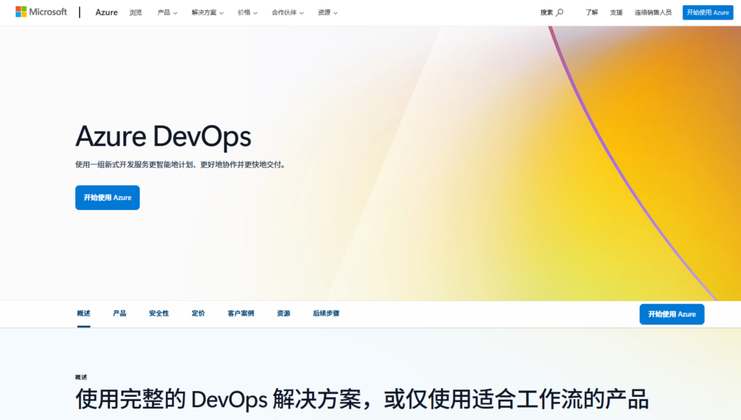Switch to the 安全性 tab
The height and width of the screenshot is (420, 741).
click(158, 314)
